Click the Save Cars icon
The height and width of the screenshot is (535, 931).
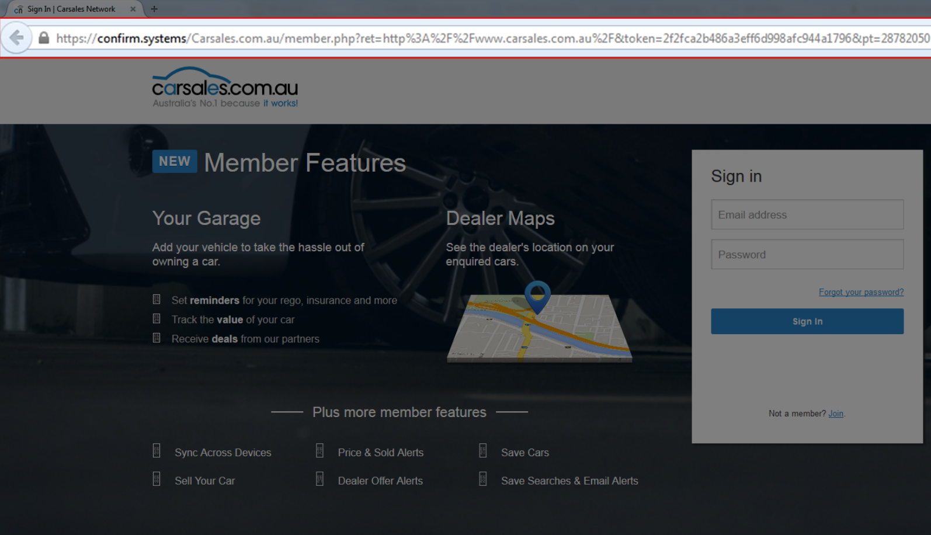(482, 451)
